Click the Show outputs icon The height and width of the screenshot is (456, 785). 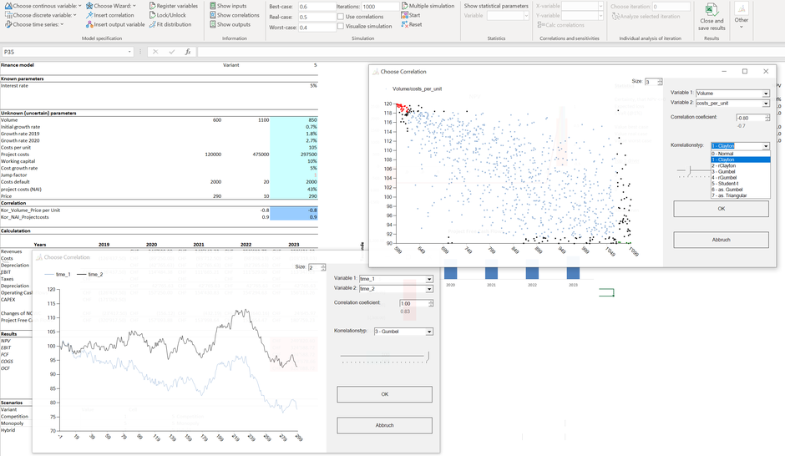[x=213, y=24]
